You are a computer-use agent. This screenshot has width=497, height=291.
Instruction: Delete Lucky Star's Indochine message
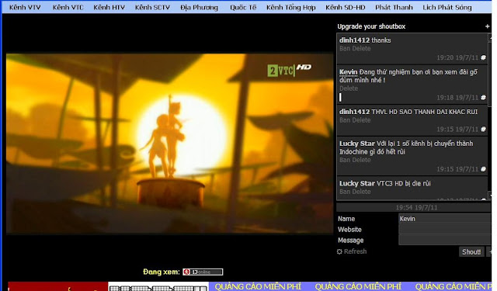[361, 160]
